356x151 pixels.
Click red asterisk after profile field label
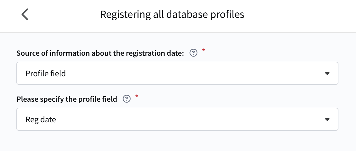tap(137, 97)
